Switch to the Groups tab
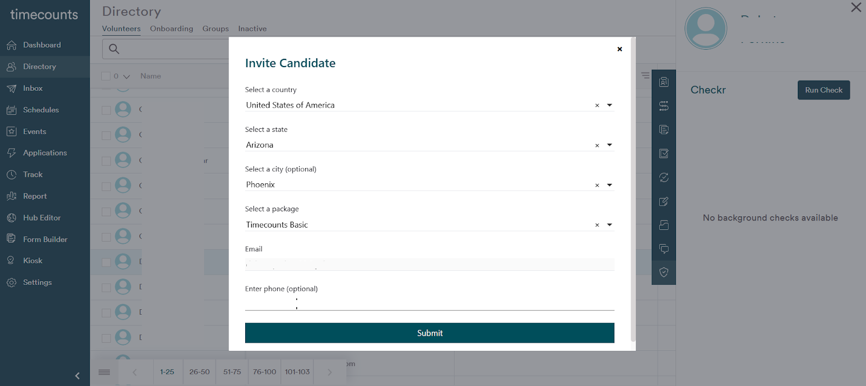The width and height of the screenshot is (866, 386). (x=215, y=29)
